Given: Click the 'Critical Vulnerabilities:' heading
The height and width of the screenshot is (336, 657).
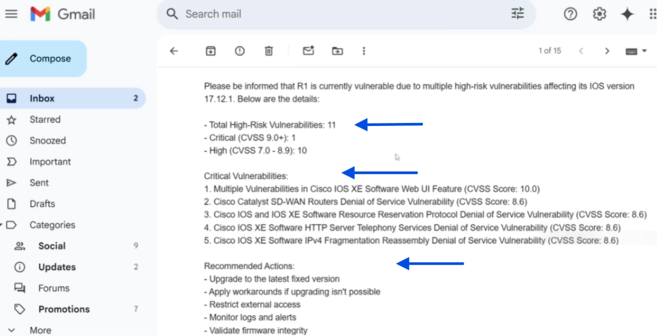Looking at the screenshot, I should click(x=246, y=177).
